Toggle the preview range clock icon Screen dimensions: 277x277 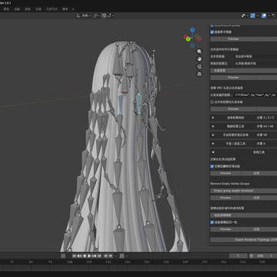(x=251, y=255)
